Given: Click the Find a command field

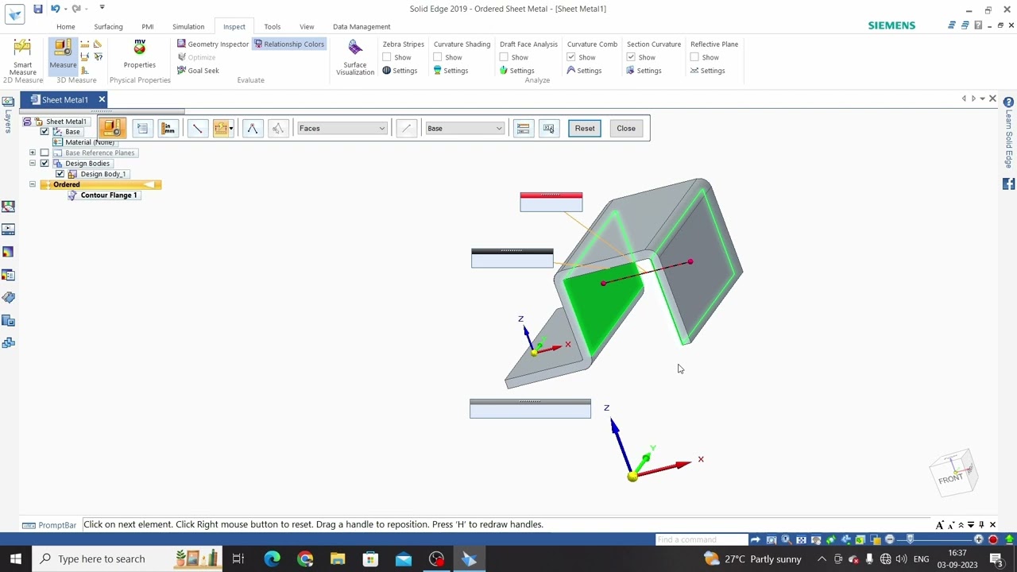Looking at the screenshot, I should point(702,539).
